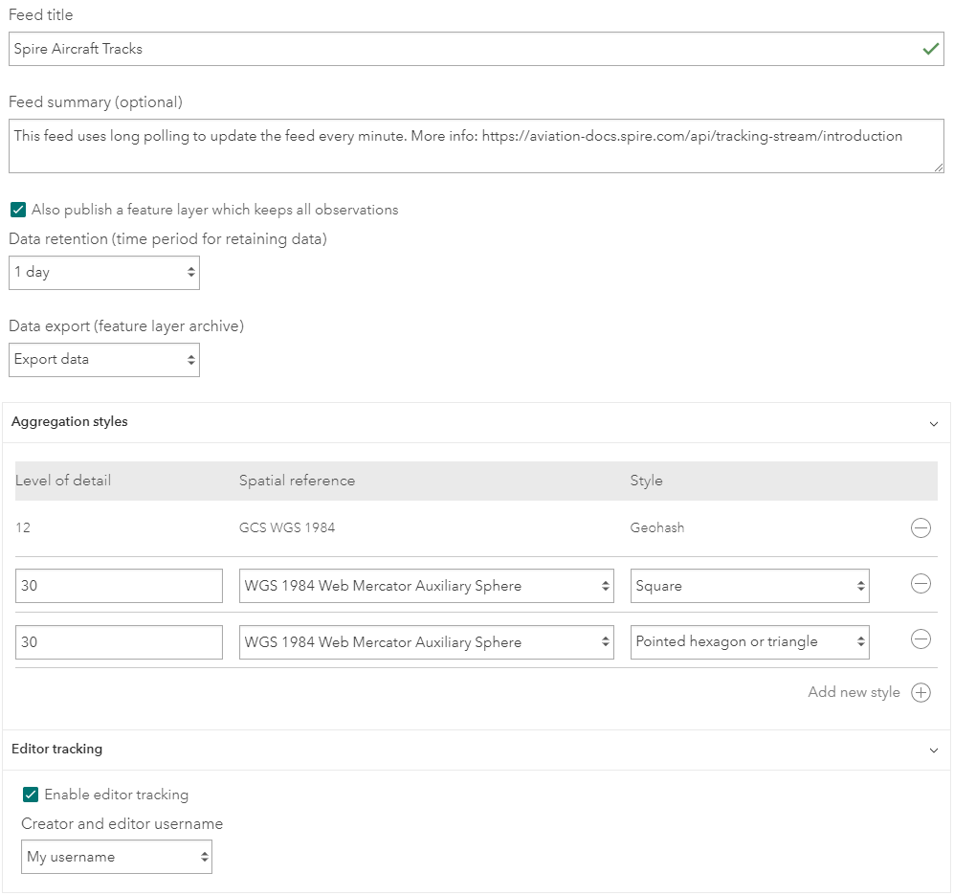Click the resize handle of the Feed summary box
The height and width of the screenshot is (896, 954).
(x=938, y=168)
